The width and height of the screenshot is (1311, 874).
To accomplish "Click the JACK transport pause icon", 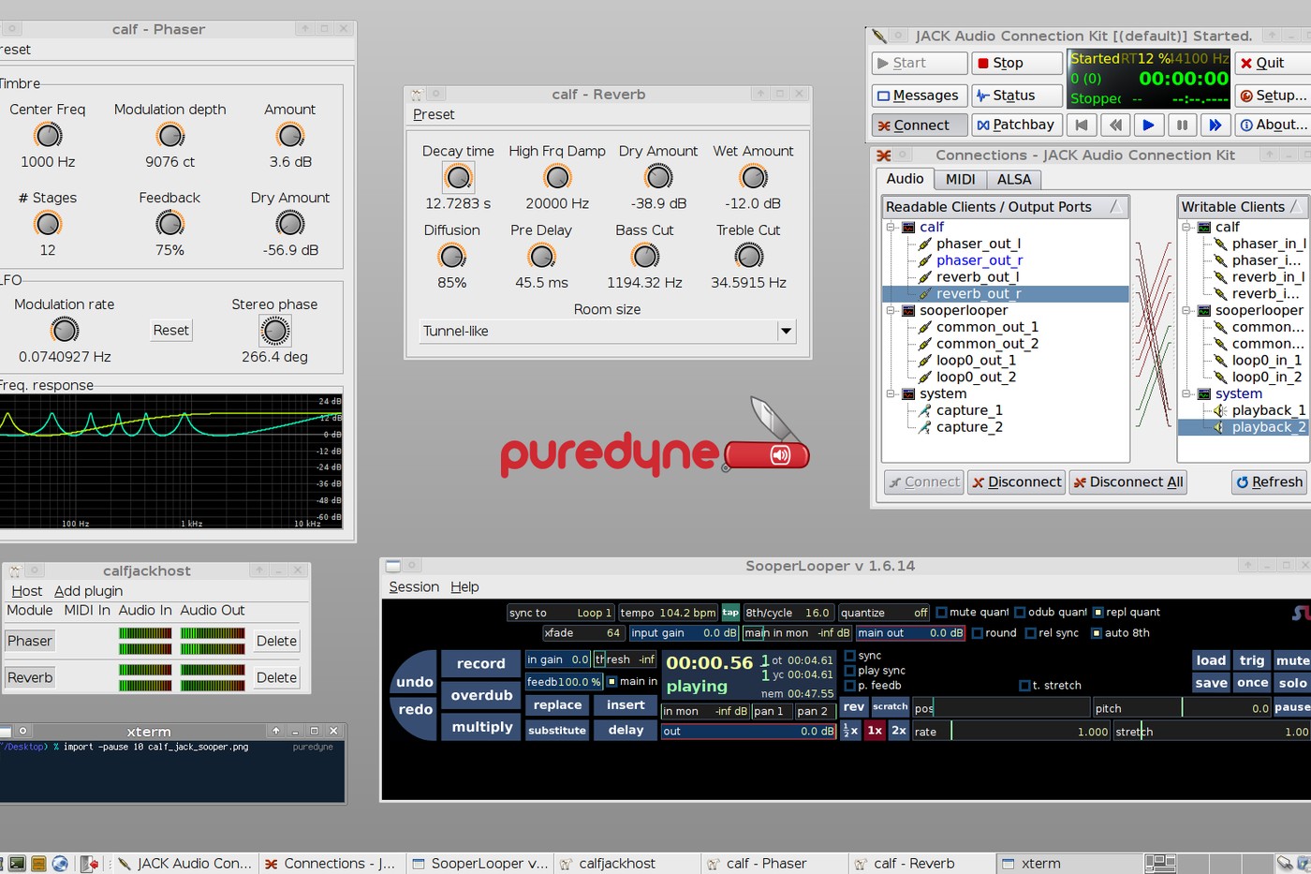I will coord(1182,125).
